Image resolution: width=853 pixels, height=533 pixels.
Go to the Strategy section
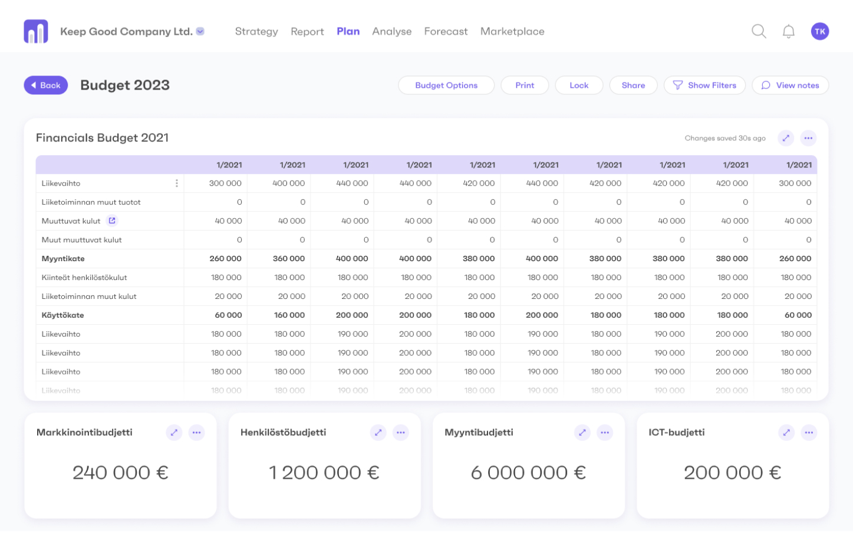click(x=256, y=32)
